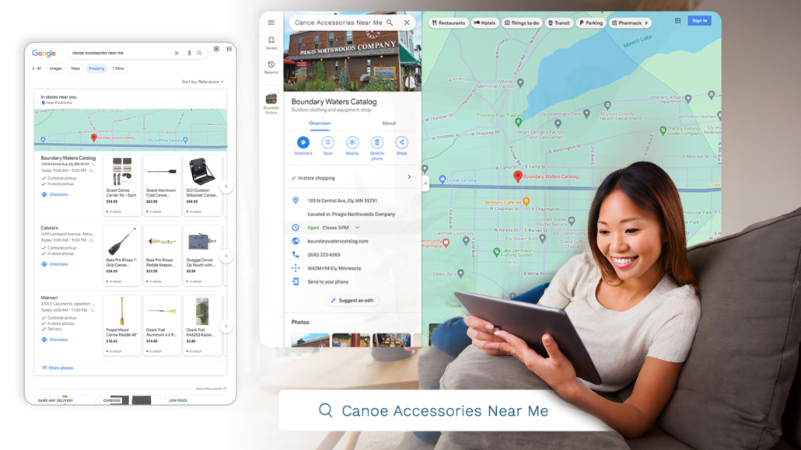Viewport: 801px width, 450px height.
Task: Click the Suggest an edit button
Action: pyautogui.click(x=352, y=300)
